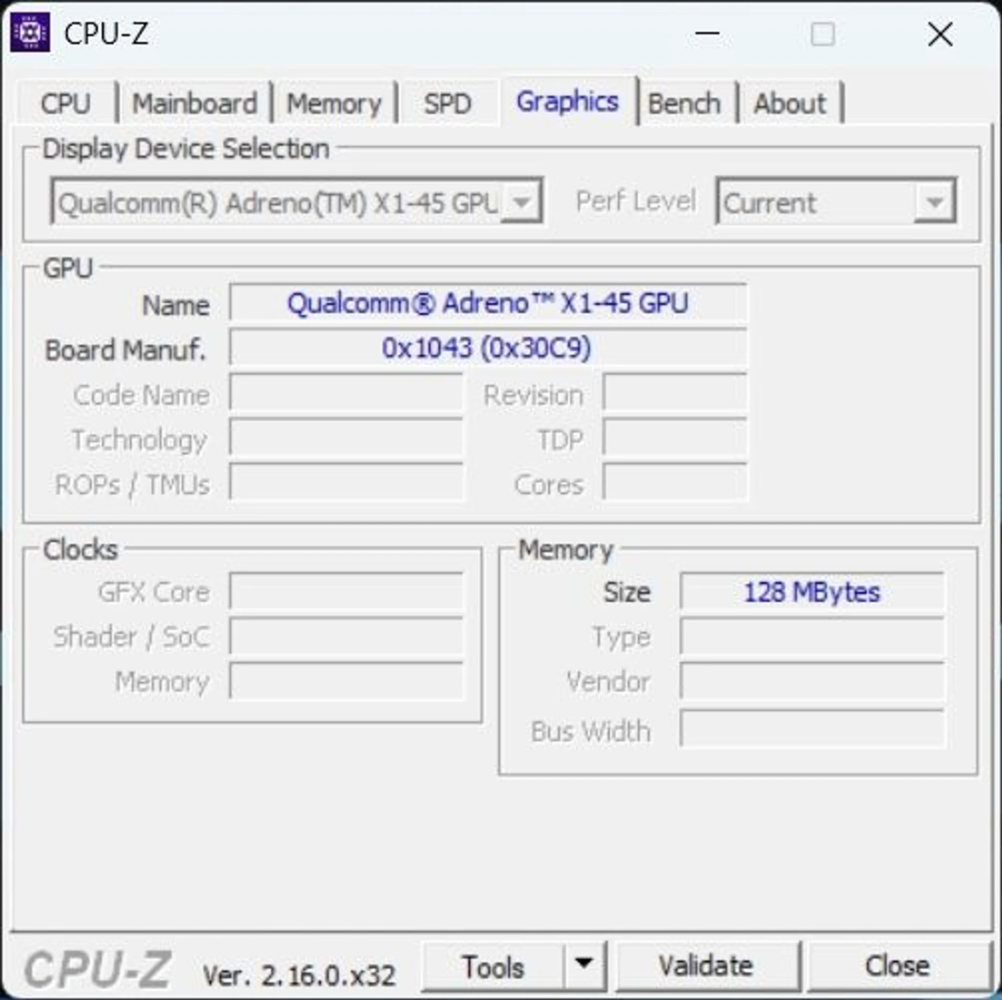Click the Tools button
The image size is (1002, 1000).
pyautogui.click(x=493, y=966)
